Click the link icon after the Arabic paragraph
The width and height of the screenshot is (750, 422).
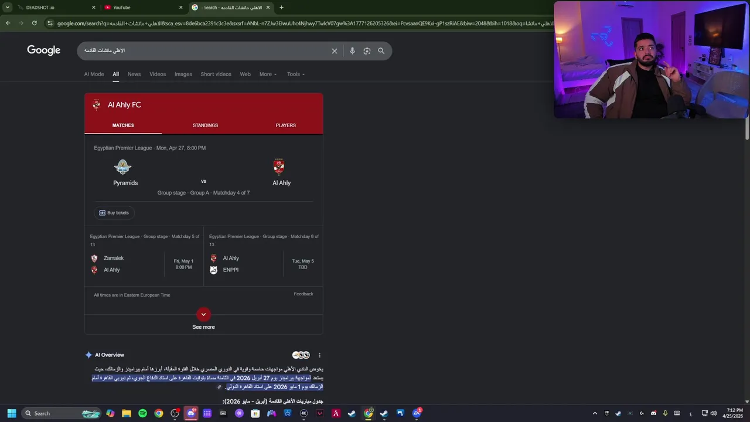220,387
